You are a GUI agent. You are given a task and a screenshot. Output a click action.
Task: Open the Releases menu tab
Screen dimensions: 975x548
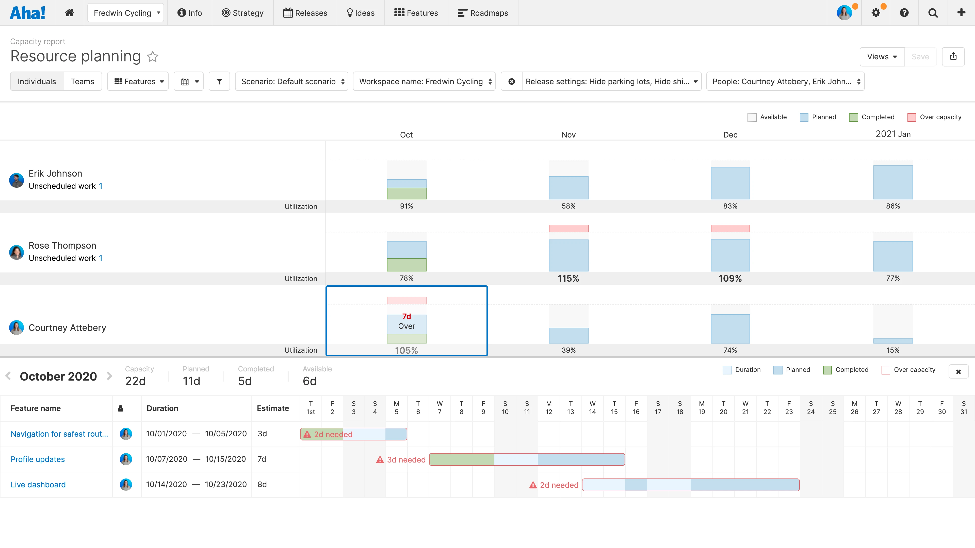point(305,13)
